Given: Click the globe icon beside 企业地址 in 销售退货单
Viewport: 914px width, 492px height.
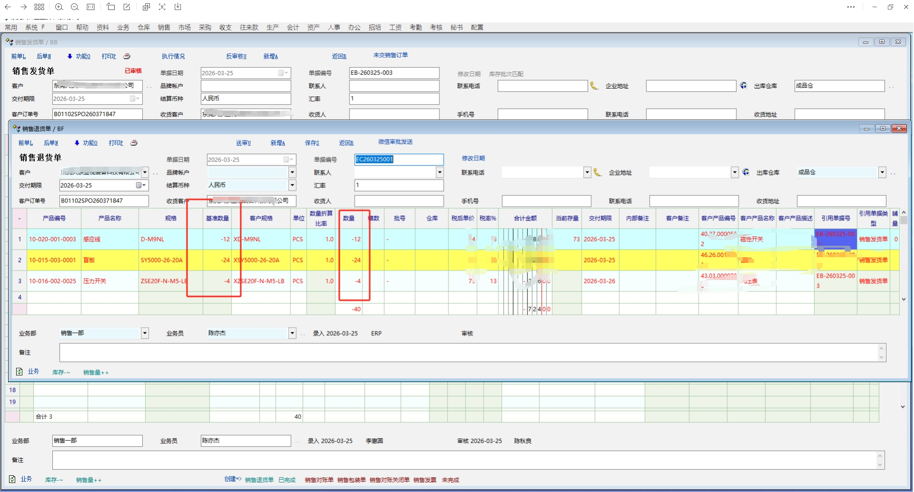Looking at the screenshot, I should 746,172.
